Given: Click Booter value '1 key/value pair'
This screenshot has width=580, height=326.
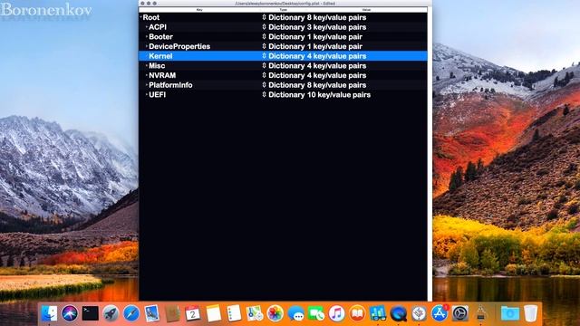Looking at the screenshot, I should click(x=334, y=36).
